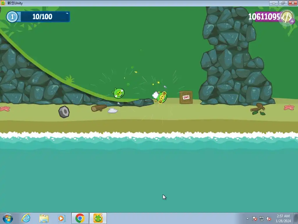Open Windows Explorer folder icon in taskbar
Viewport: 298px width, 224px height.
44,218
